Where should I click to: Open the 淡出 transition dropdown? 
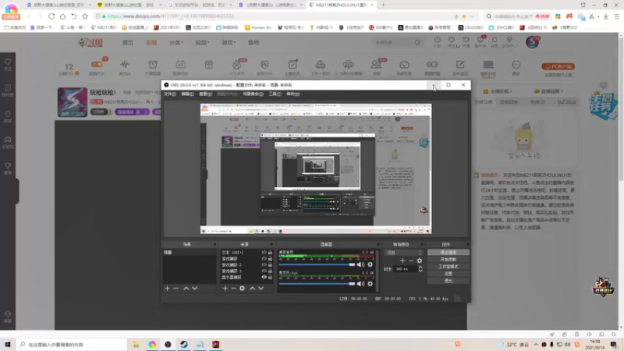click(403, 253)
